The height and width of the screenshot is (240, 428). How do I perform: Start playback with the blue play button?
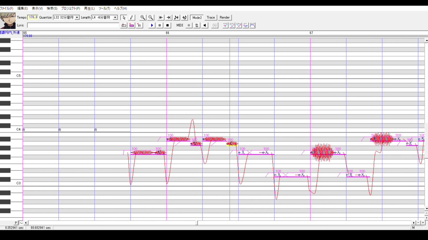pyautogui.click(x=152, y=25)
